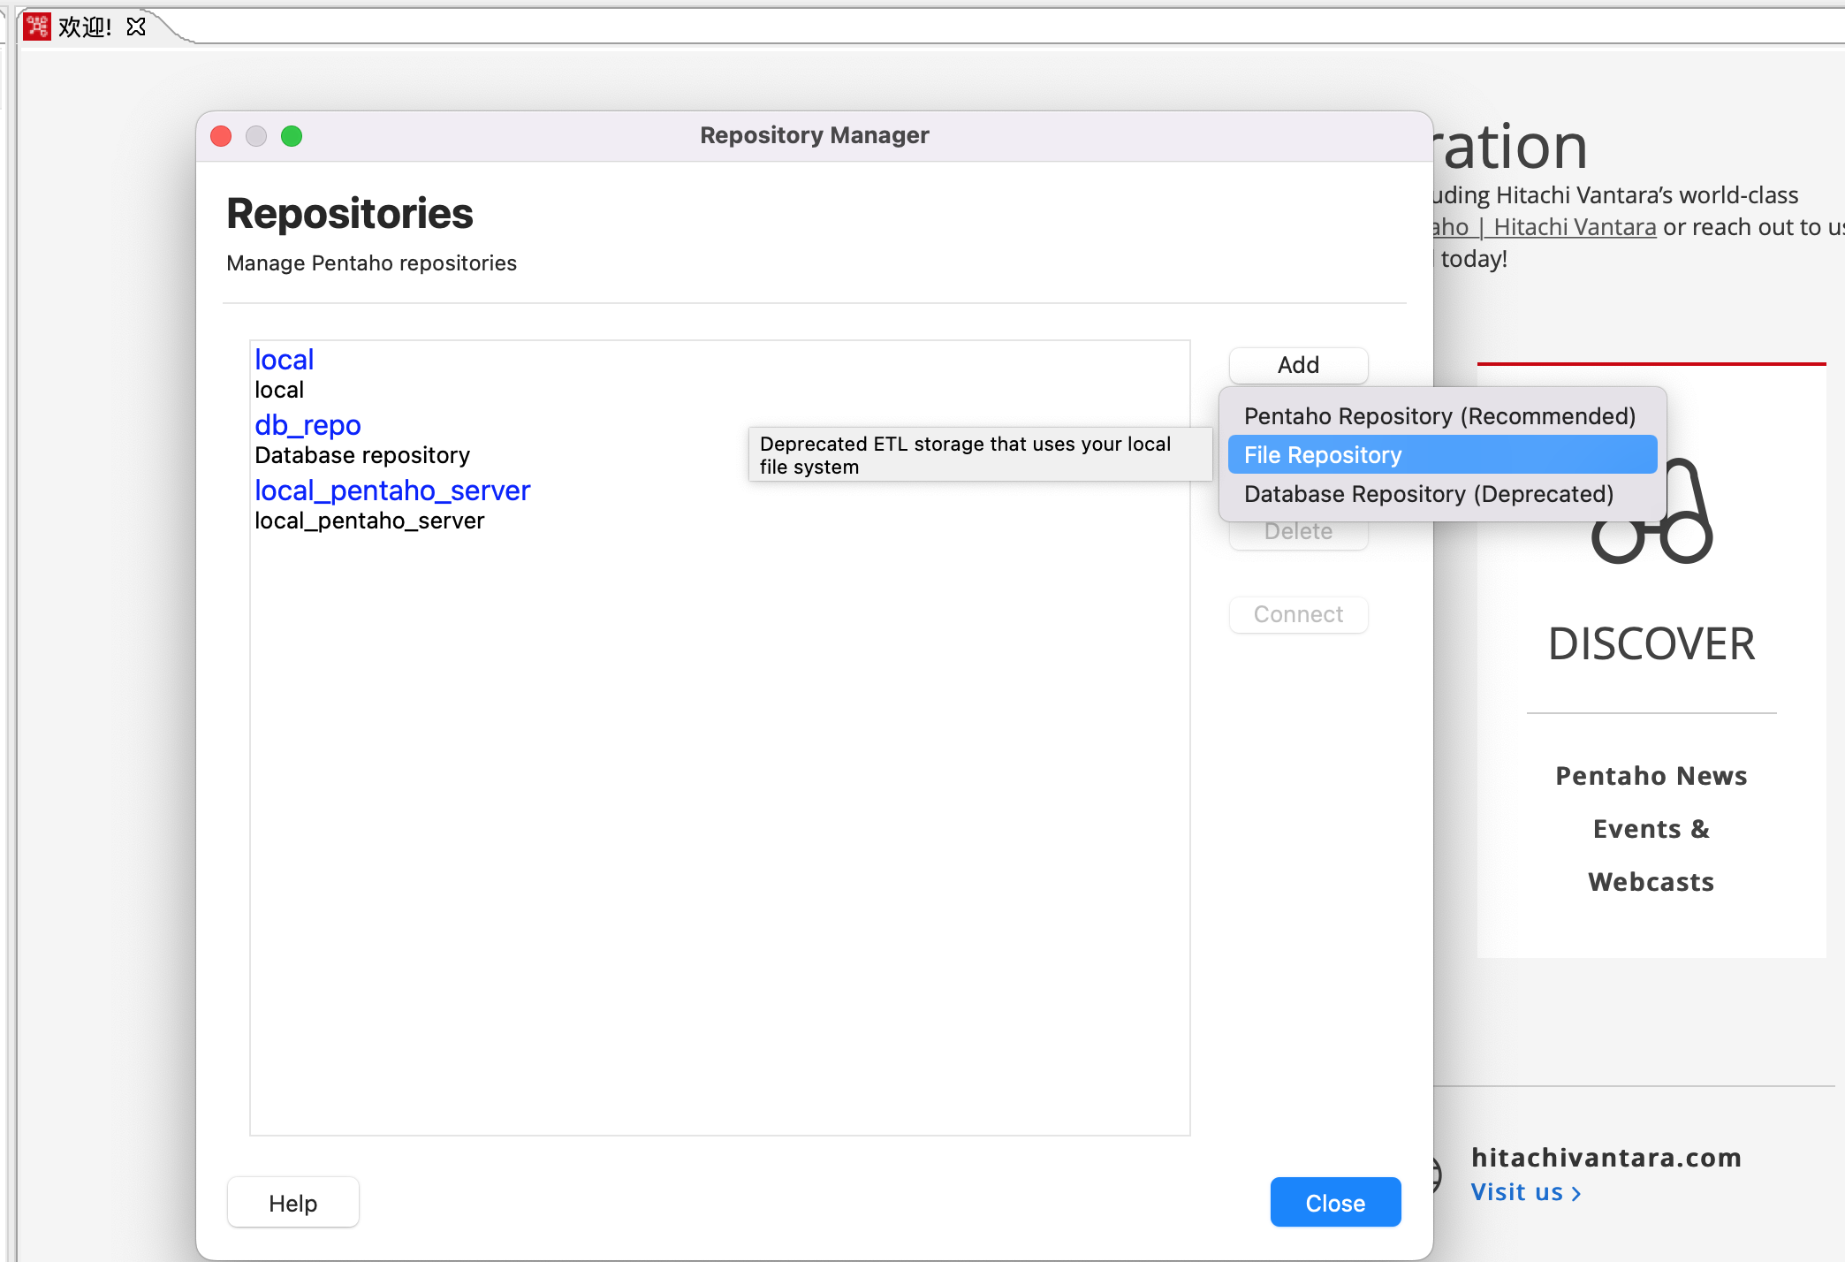Open the Add repository dropdown
Image resolution: width=1845 pixels, height=1262 pixels.
click(x=1297, y=365)
